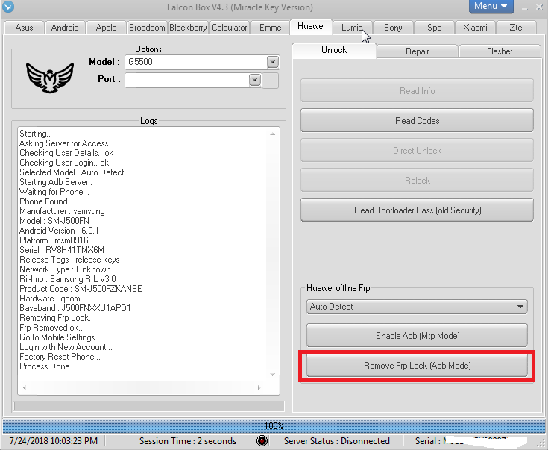The image size is (548, 450).
Task: Click log line 'Product Code : SM-J500FZKANEE'
Action: click(81, 289)
